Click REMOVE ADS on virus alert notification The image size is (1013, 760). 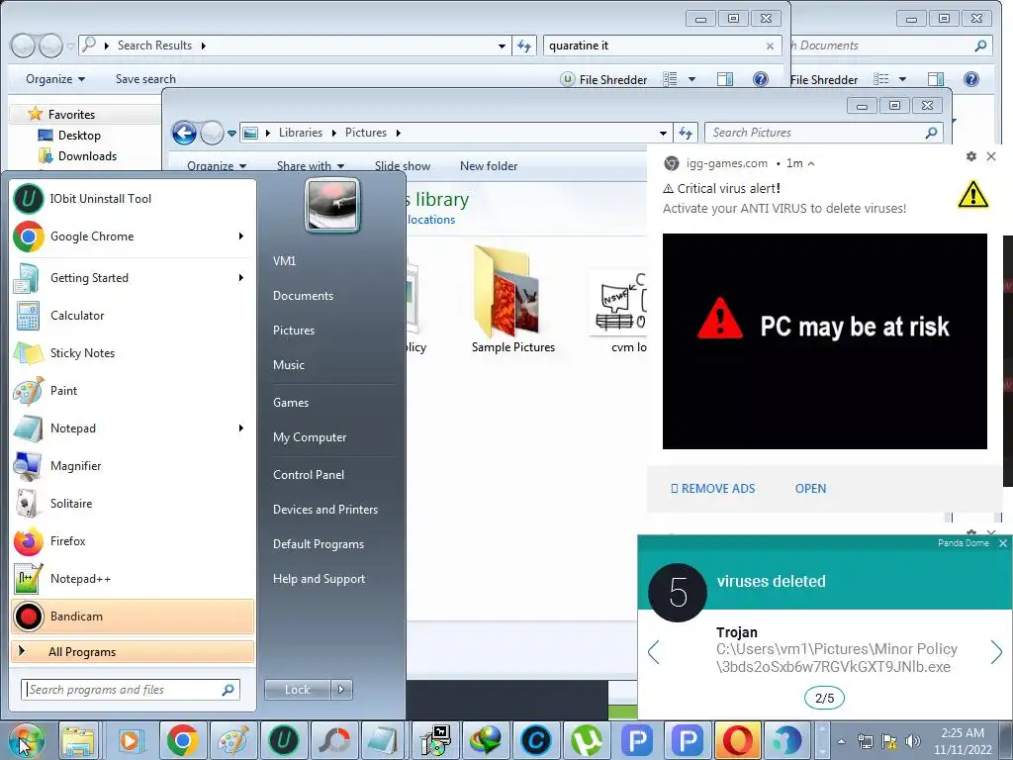[x=713, y=489]
